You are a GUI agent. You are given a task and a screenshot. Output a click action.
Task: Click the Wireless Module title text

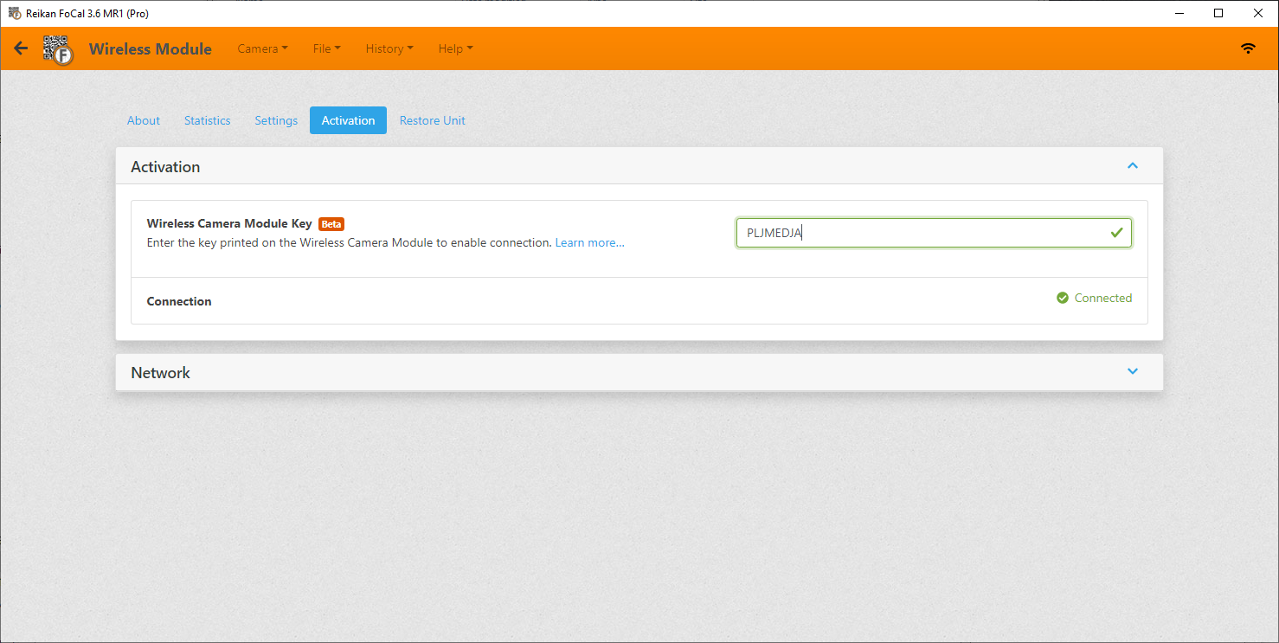151,49
